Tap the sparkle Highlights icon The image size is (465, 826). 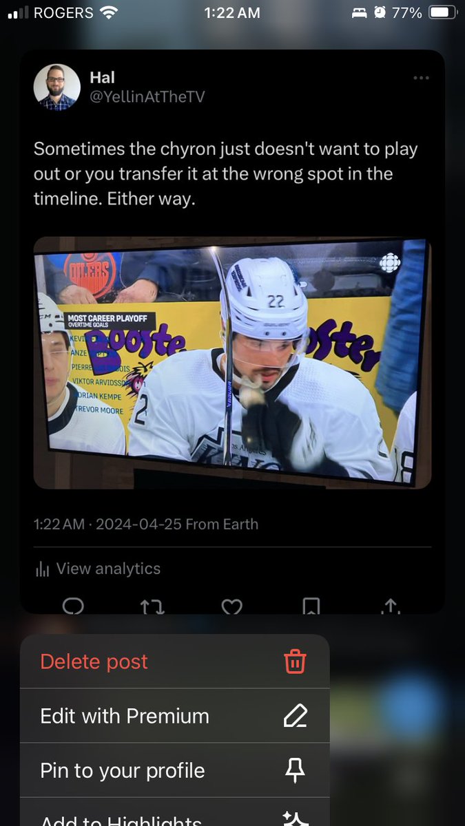pos(295,818)
